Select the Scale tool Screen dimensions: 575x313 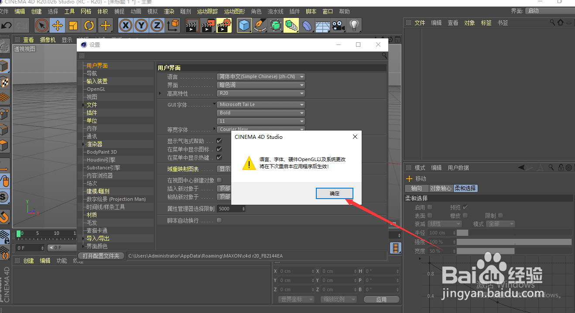click(73, 26)
